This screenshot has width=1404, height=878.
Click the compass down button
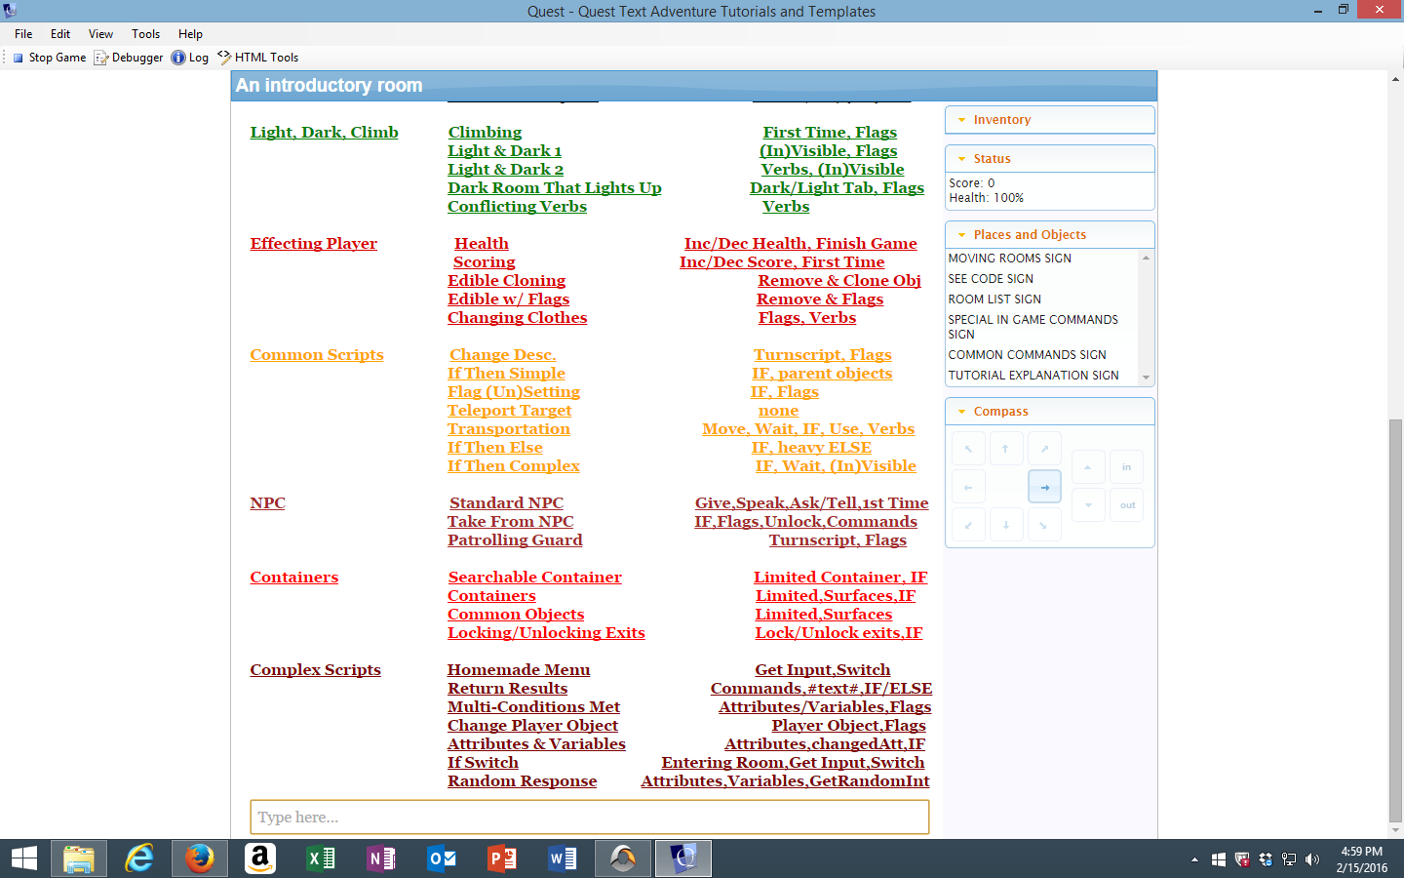tap(1088, 505)
